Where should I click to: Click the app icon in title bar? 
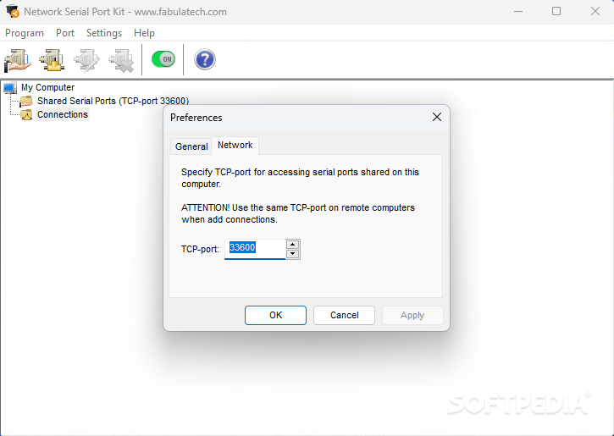click(x=13, y=11)
